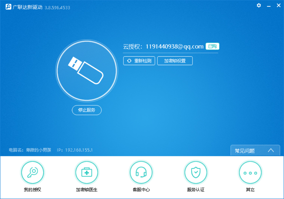Viewport: 284px width, 199px height.
Task: Minimize the 广联达新驱动 window
Action: (x=269, y=6)
